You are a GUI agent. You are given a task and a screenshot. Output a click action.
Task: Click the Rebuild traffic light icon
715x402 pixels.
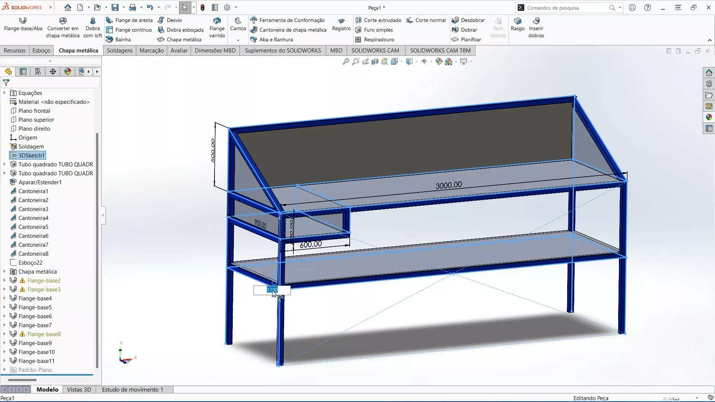pyautogui.click(x=203, y=7)
